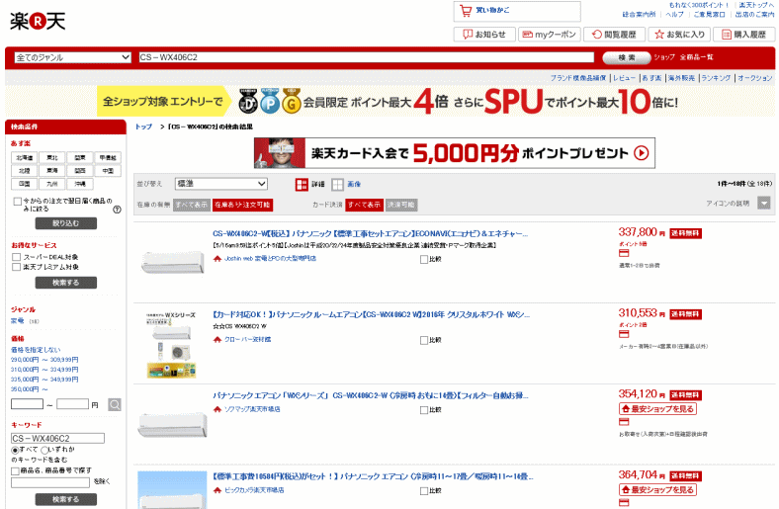The width and height of the screenshot is (779, 509).
Task: Filter price 350,000円～
Action: (x=30, y=389)
